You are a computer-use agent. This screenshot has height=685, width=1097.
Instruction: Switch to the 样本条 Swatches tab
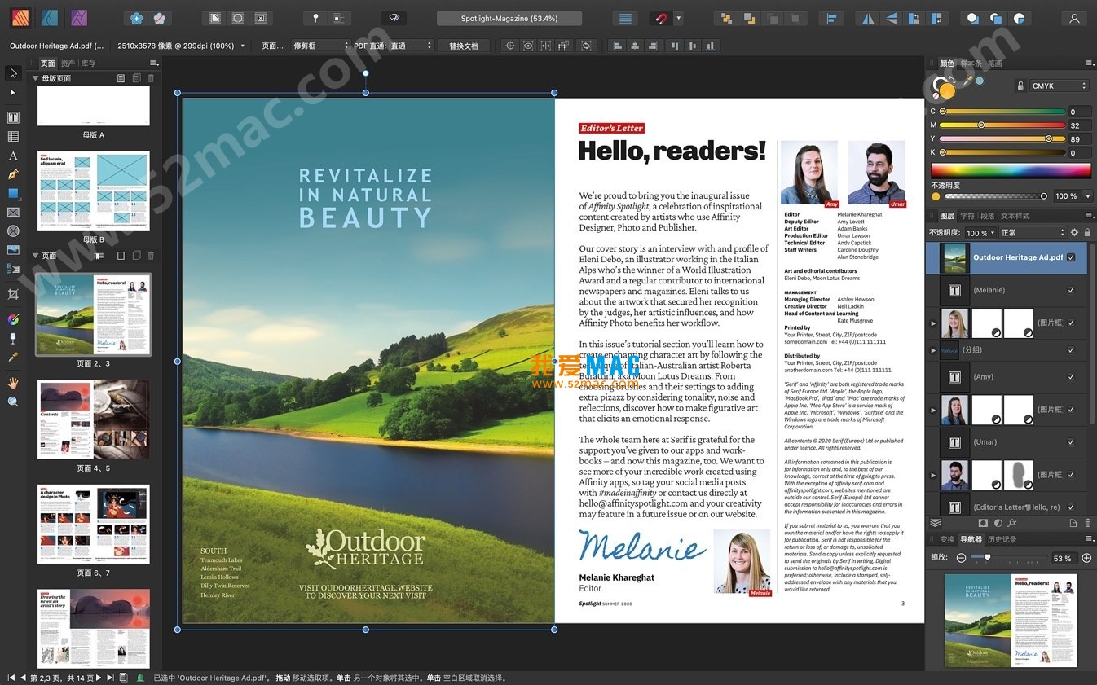click(971, 64)
